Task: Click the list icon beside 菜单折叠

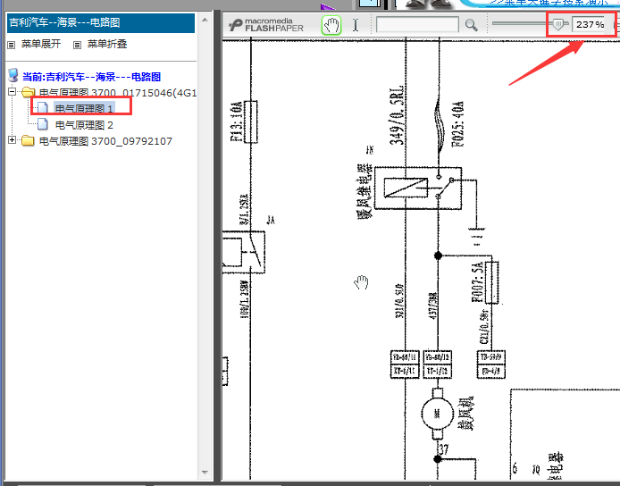Action: [x=78, y=44]
